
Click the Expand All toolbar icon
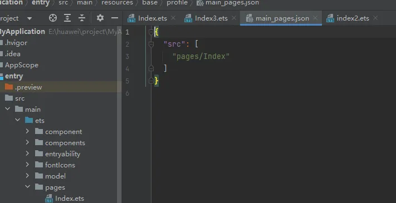pyautogui.click(x=67, y=18)
